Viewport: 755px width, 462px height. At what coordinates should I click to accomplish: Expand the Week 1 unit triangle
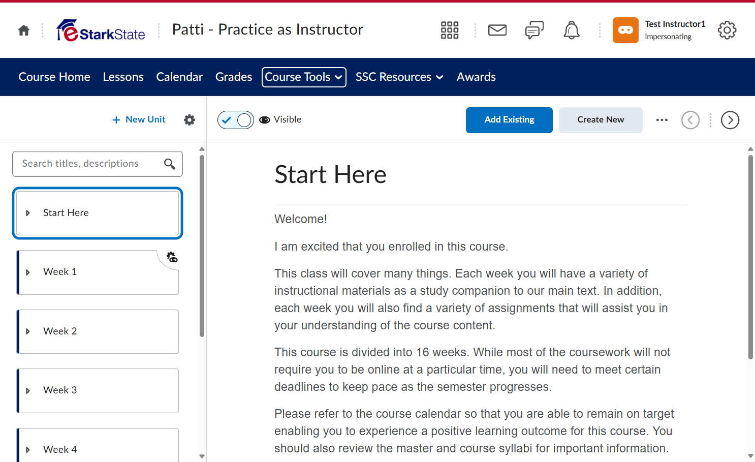(x=28, y=272)
